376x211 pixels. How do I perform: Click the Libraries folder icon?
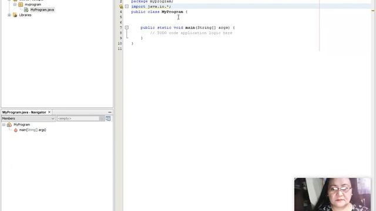click(15, 15)
